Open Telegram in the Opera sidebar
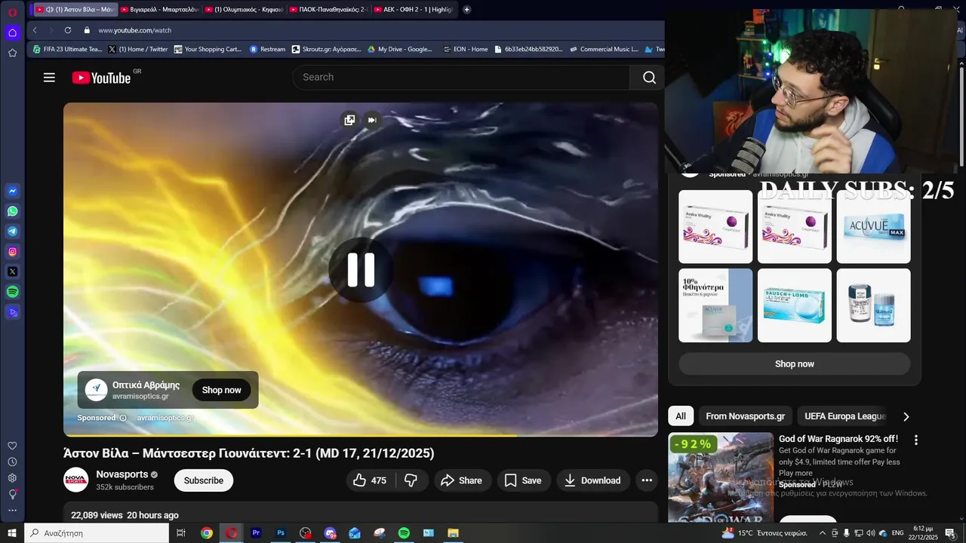Screen dimensions: 966x543 (x=12, y=232)
